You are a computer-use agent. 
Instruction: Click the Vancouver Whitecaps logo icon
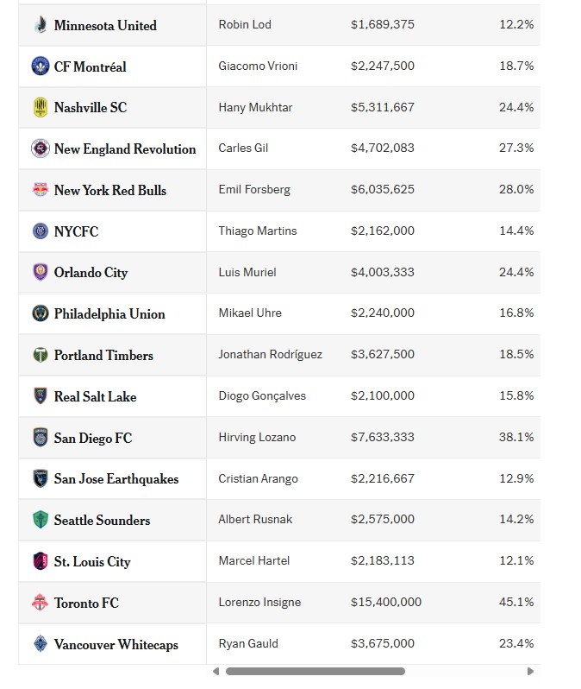[40, 644]
